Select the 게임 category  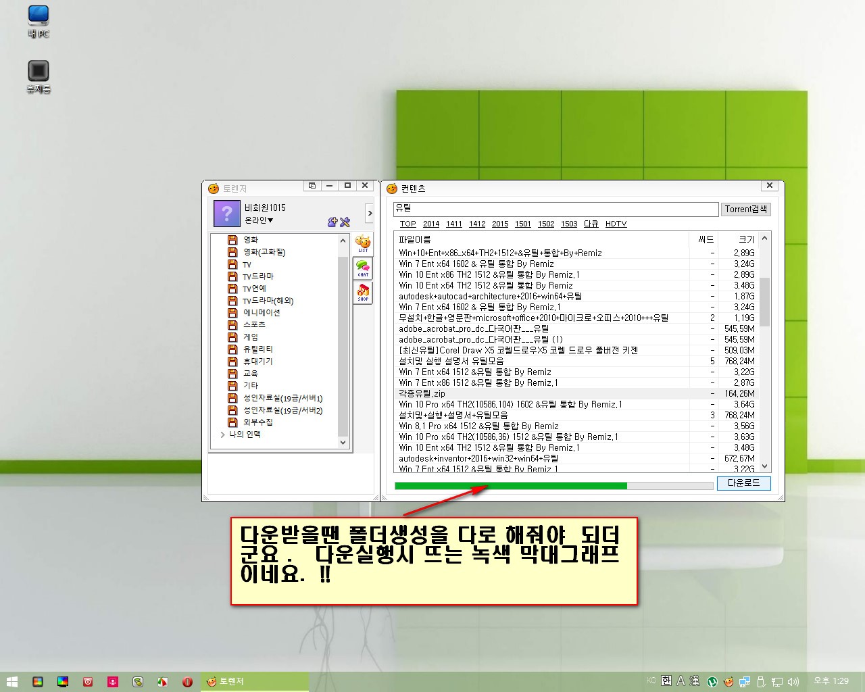[x=250, y=337]
